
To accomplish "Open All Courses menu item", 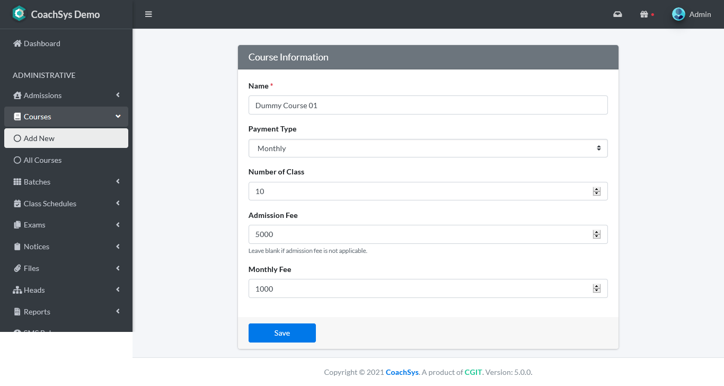I will point(42,160).
